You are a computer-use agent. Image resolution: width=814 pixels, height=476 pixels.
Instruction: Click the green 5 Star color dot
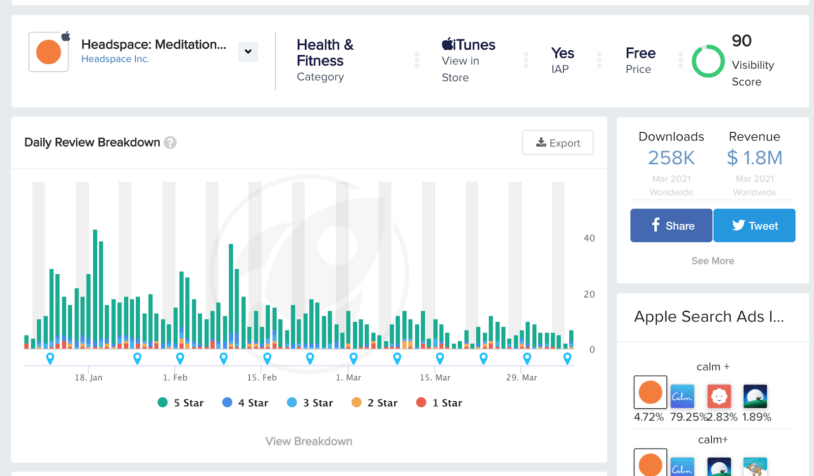(163, 402)
